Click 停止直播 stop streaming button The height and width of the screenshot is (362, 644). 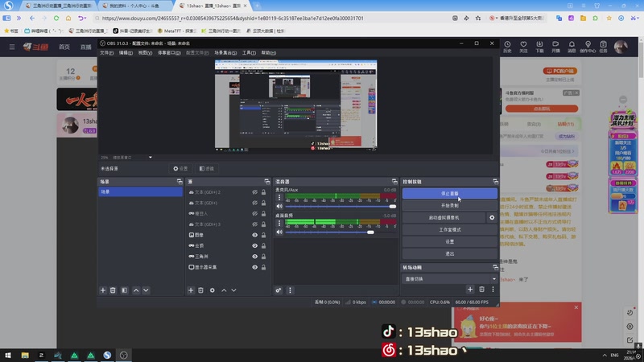pos(450,193)
